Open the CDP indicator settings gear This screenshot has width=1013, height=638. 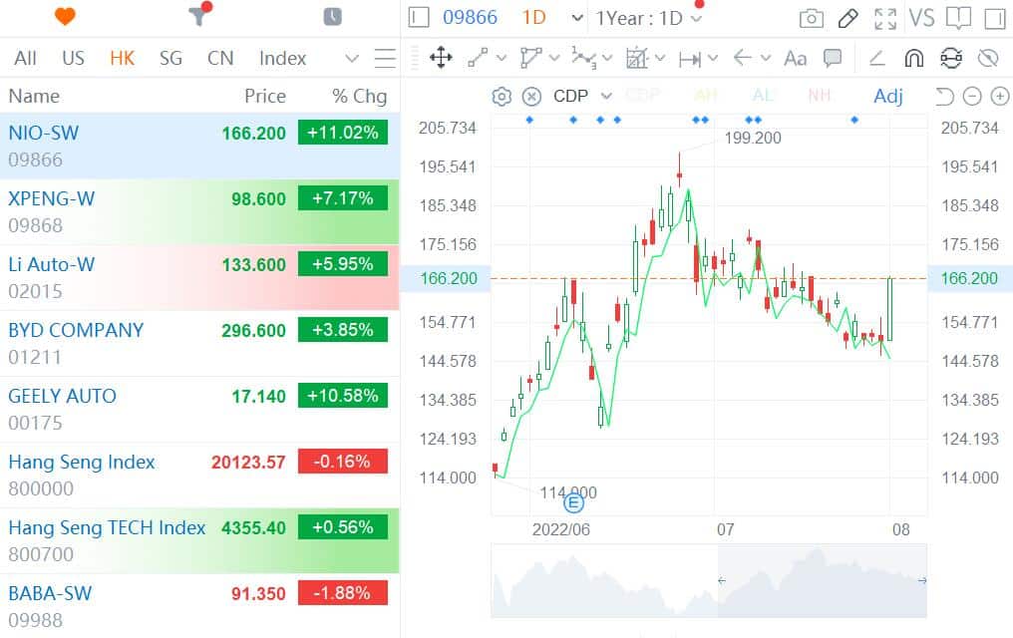pos(501,95)
